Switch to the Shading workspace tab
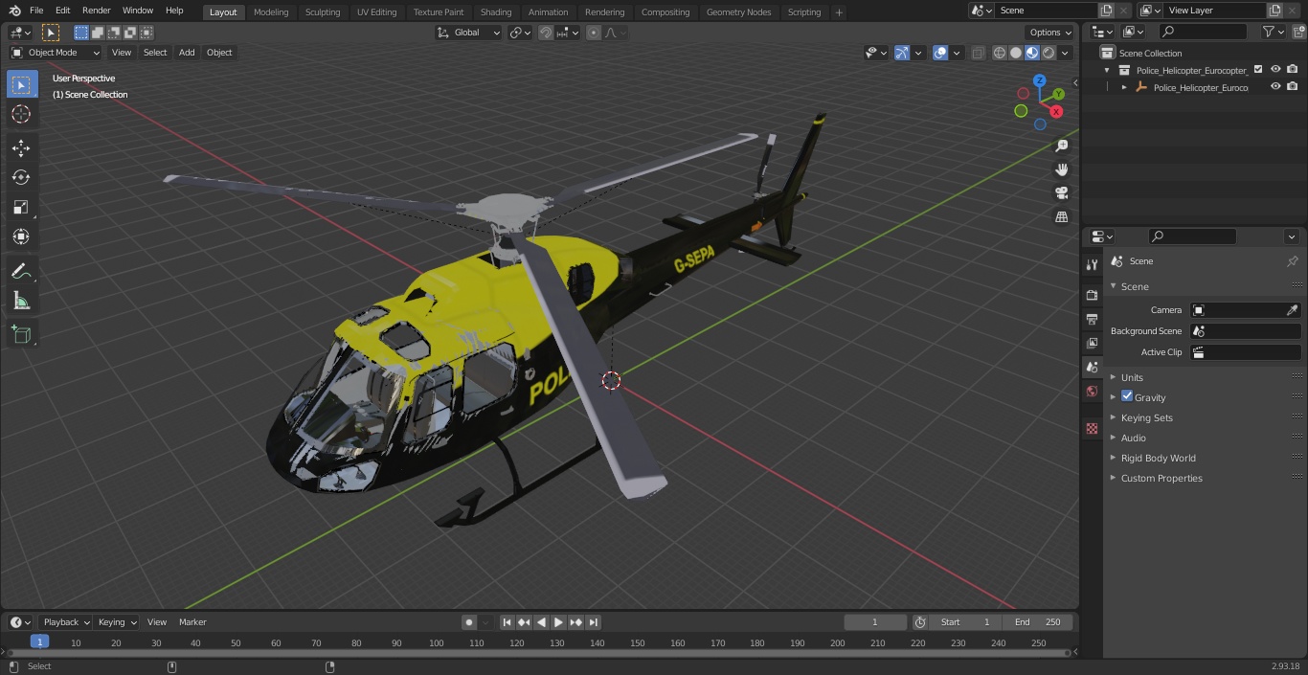The height and width of the screenshot is (675, 1308). click(x=496, y=12)
